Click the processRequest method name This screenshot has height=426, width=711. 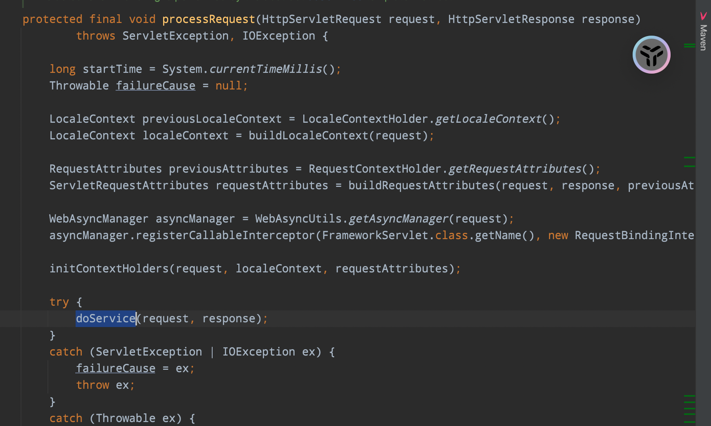pos(209,19)
